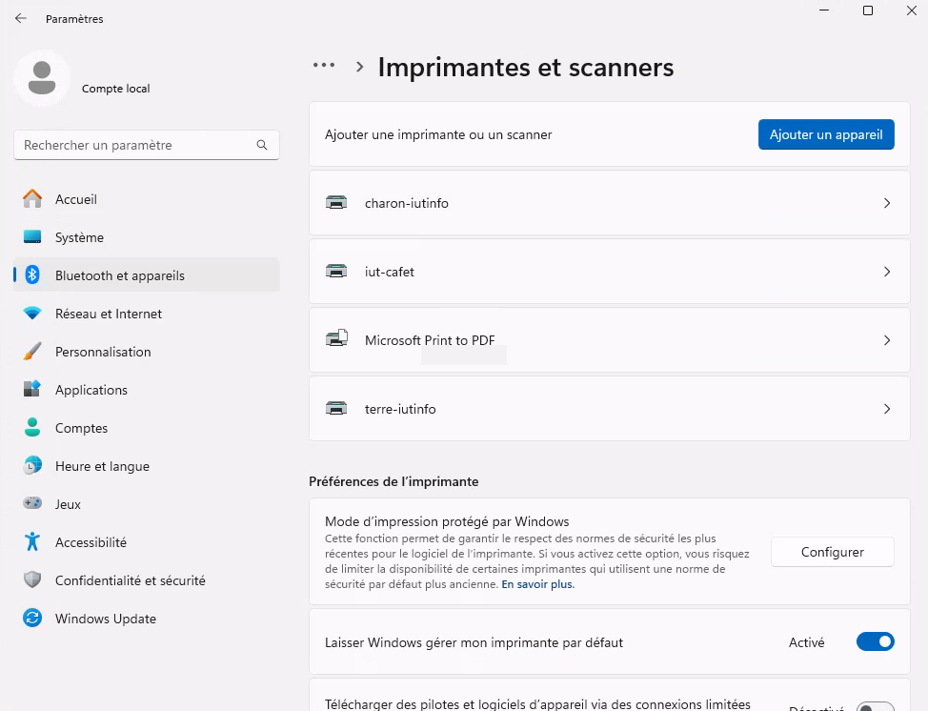Viewport: 928px width, 711px height.
Task: Click the Imprimantes et scanners page title
Action: point(526,67)
